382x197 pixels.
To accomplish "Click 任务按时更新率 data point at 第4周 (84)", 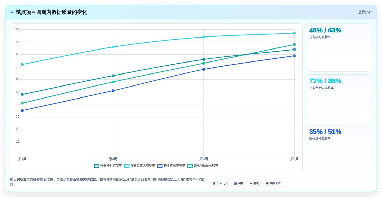I will 294,50.
